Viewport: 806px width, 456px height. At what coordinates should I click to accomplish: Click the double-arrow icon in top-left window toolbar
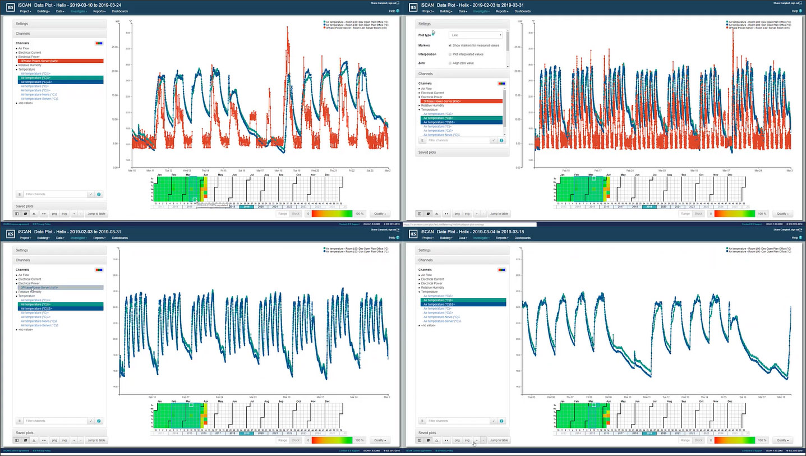click(44, 214)
